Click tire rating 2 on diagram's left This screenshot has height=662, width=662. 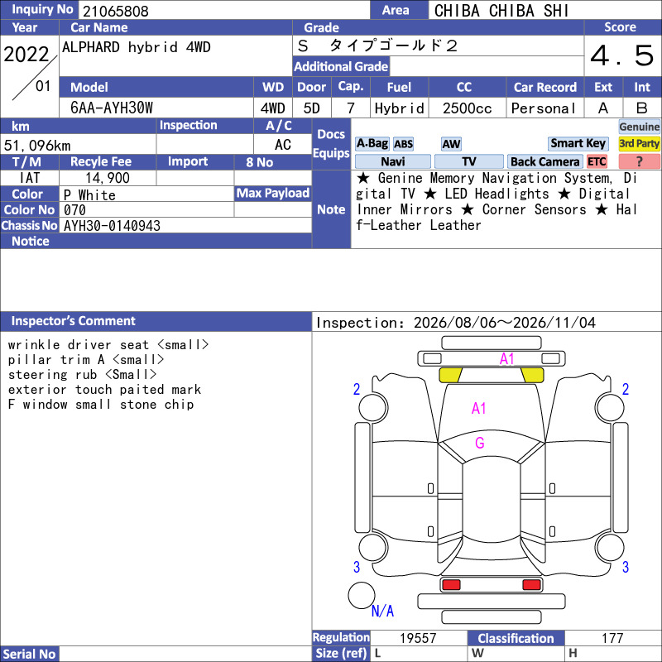[357, 389]
